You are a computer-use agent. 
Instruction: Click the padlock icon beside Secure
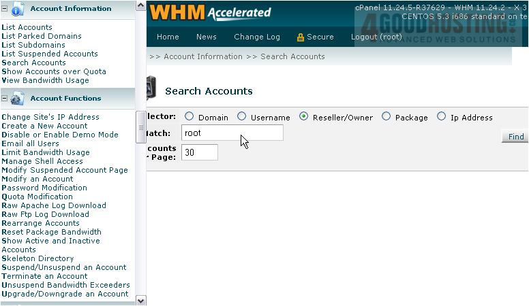300,37
